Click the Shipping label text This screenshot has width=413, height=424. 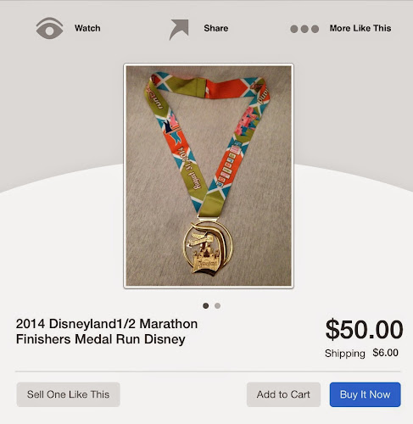coord(345,354)
